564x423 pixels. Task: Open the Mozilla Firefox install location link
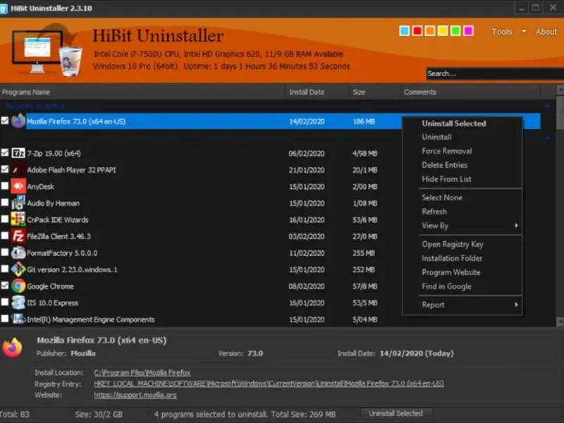point(142,373)
